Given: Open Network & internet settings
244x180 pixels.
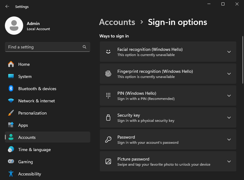Looking at the screenshot, I should pos(48,101).
